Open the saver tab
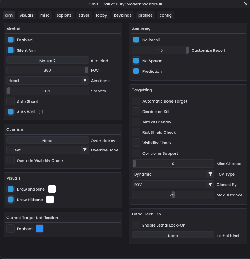 pyautogui.click(x=84, y=15)
